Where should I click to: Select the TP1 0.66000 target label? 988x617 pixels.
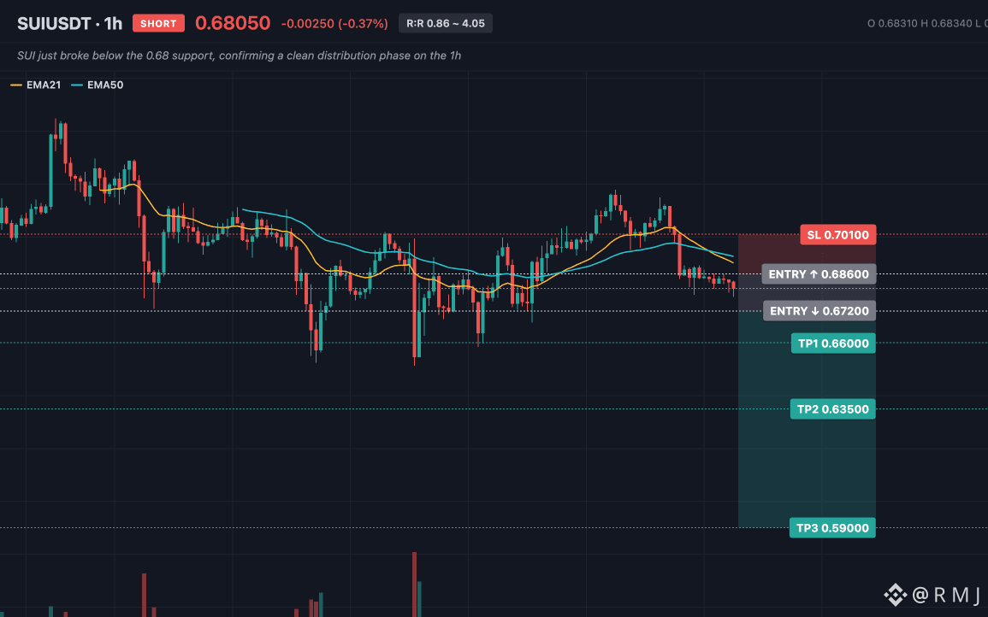point(833,344)
